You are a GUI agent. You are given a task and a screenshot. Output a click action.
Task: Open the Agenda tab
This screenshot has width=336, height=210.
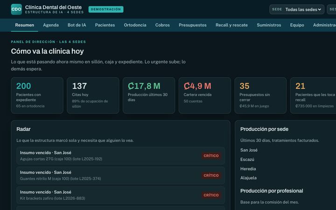click(51, 25)
